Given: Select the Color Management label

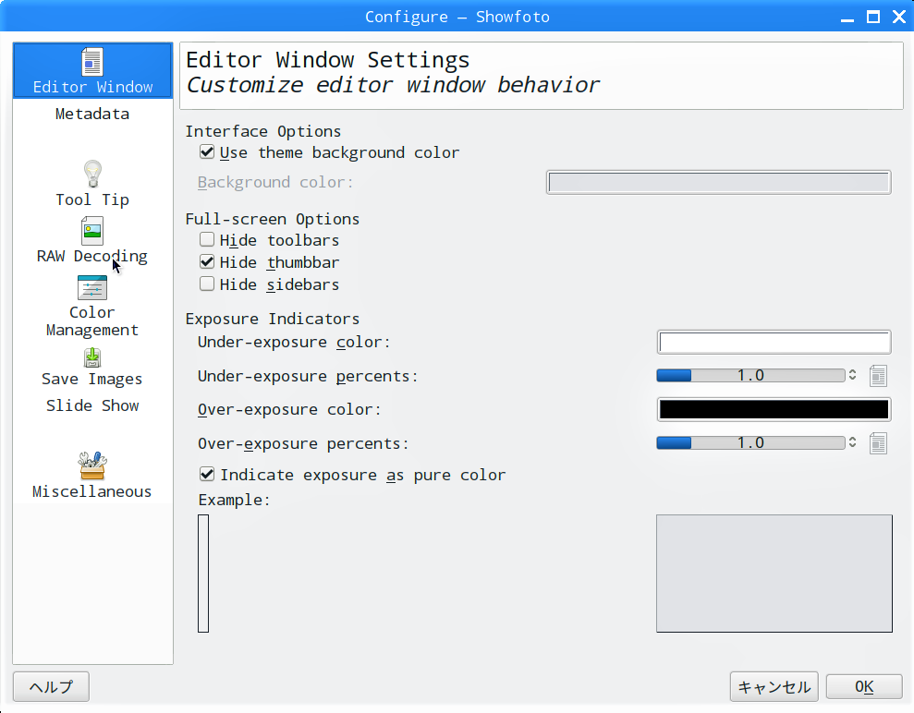Looking at the screenshot, I should [92, 321].
